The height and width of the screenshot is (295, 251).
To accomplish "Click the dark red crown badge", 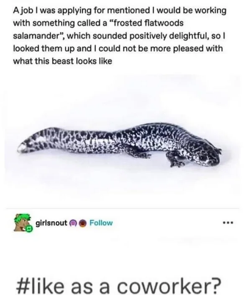I will pyautogui.click(x=83, y=223).
